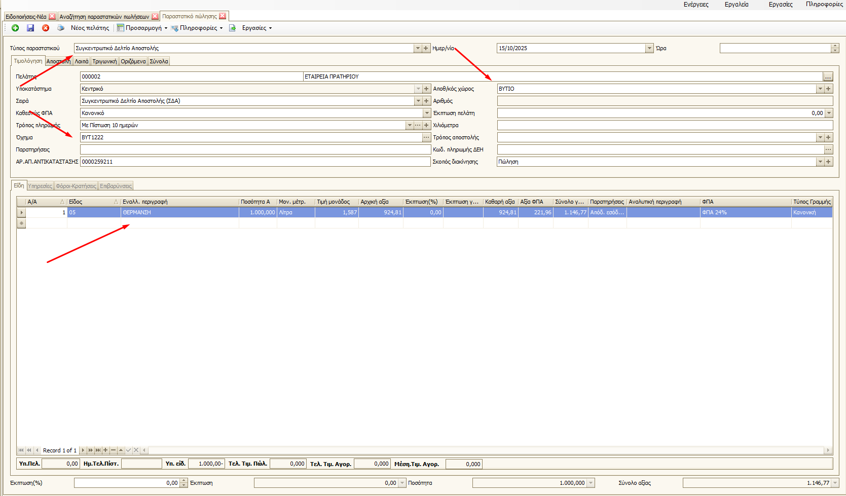
Task: Open the Προσαρμογή toolbar menu
Action: [x=142, y=28]
